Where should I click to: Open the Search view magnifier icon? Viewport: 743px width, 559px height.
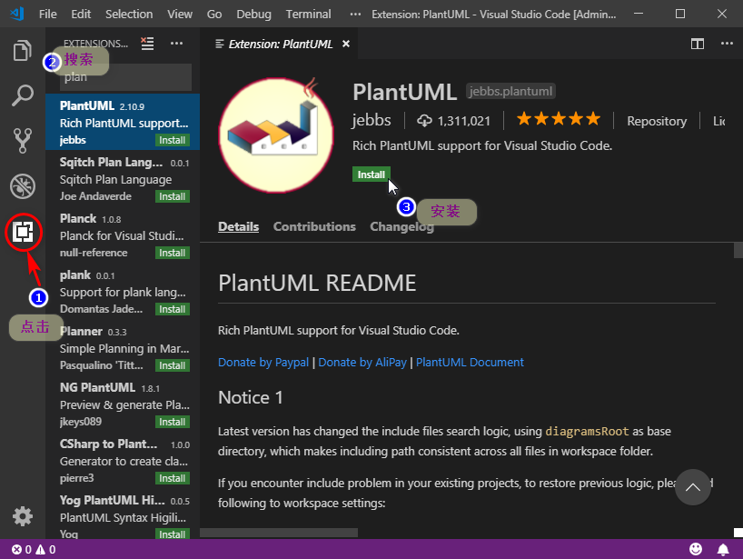tap(23, 95)
